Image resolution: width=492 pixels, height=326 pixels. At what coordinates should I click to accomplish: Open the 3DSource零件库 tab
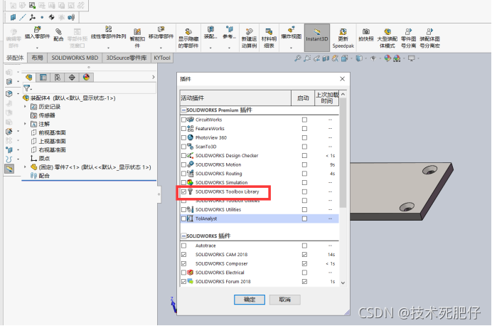127,58
